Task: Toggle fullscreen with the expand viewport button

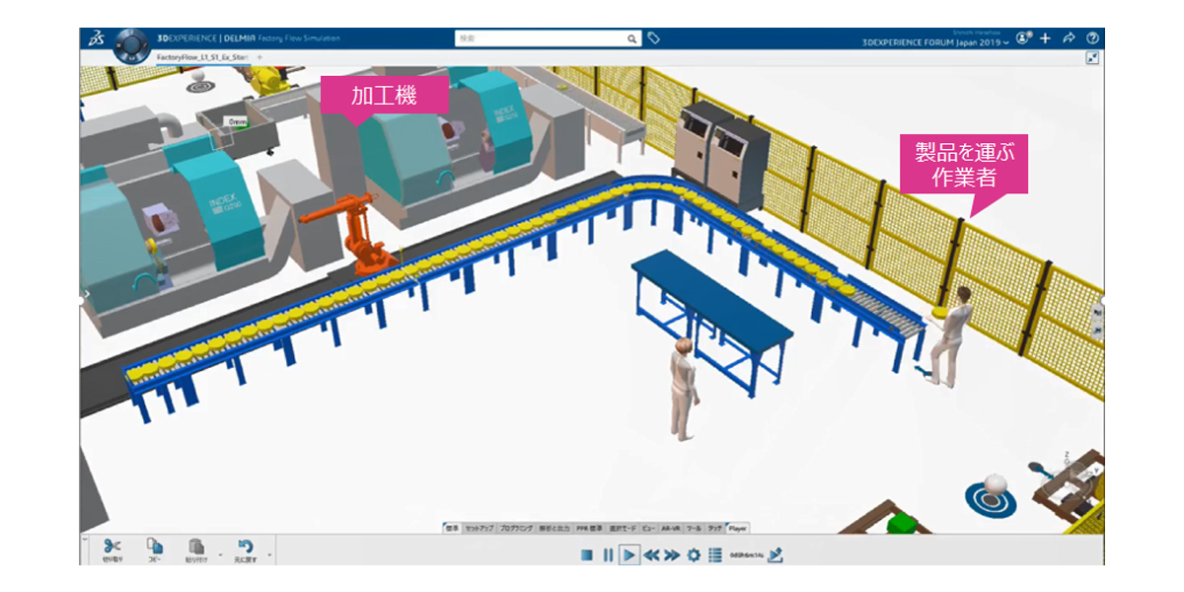Action: [x=1092, y=58]
